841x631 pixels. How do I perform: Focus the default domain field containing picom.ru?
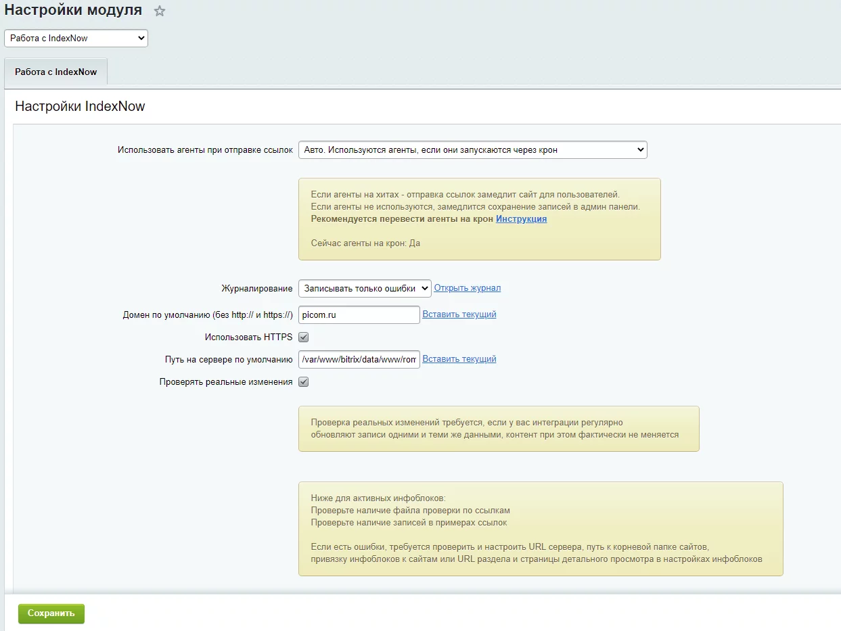coord(359,315)
